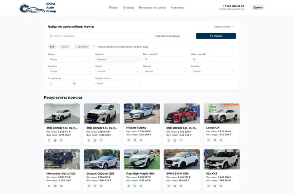Image resolution: width=295 pixels, height=194 pixels.
Task: Click sparkle icon on Nissan Sylphy card
Action: [x=141, y=140]
